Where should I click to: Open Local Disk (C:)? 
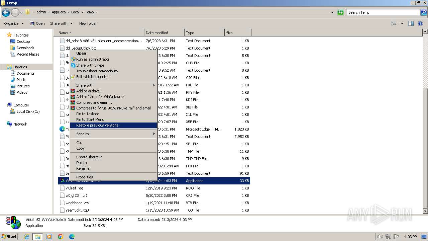28,111
